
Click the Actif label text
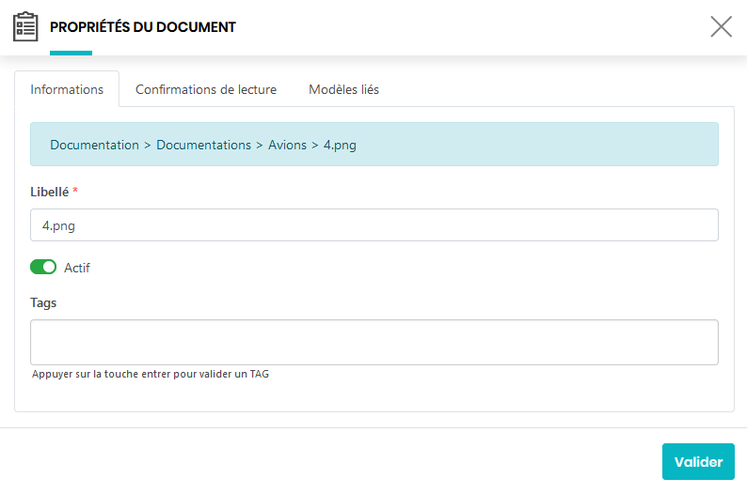tap(77, 268)
